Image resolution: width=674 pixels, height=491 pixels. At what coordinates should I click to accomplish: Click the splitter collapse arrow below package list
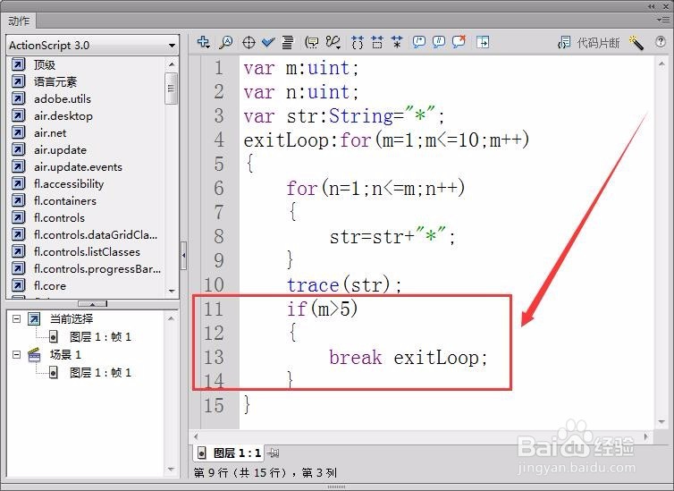92,304
